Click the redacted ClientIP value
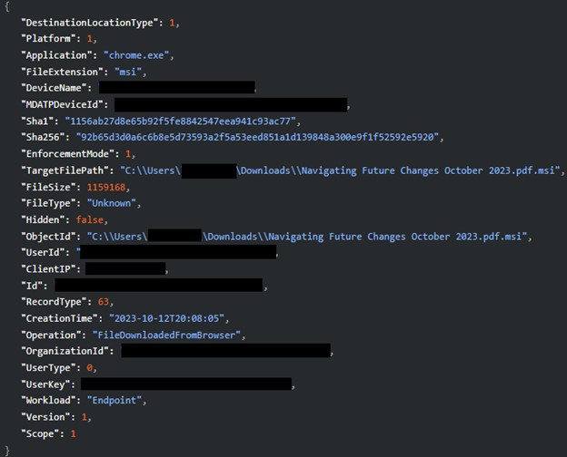 tap(125, 269)
